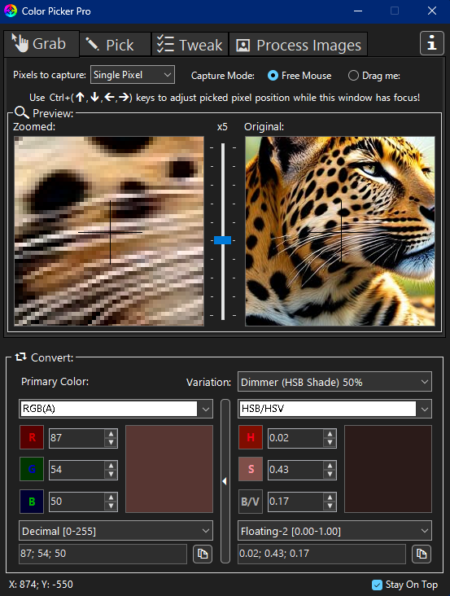Click the S value field showing 0.43

coord(295,470)
